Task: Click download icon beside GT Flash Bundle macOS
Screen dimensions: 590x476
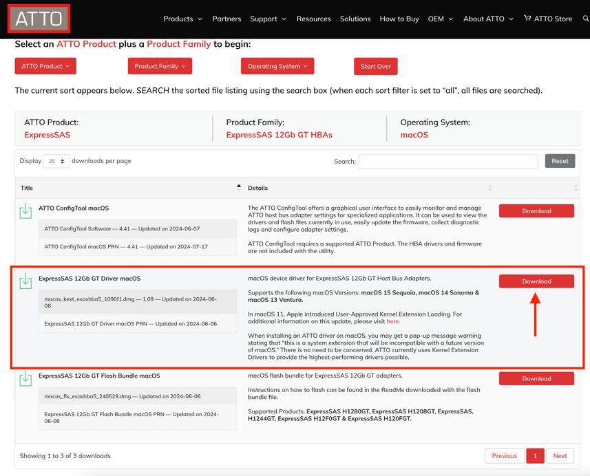Action: [25, 379]
